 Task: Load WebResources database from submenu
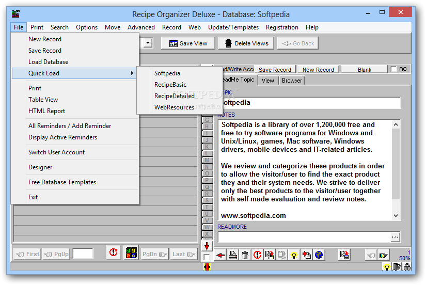tap(180, 107)
